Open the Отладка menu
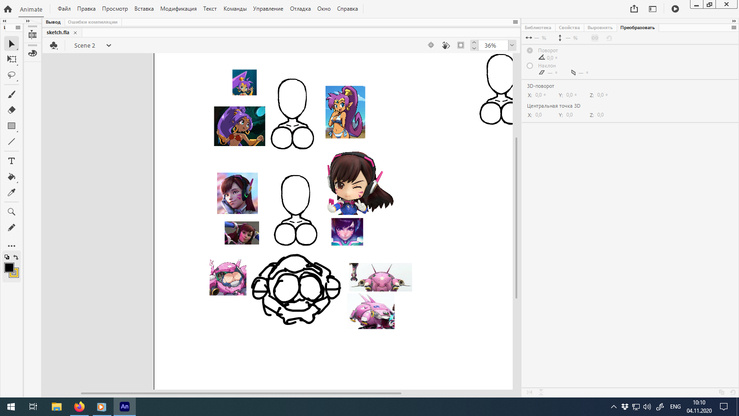 pyautogui.click(x=300, y=9)
